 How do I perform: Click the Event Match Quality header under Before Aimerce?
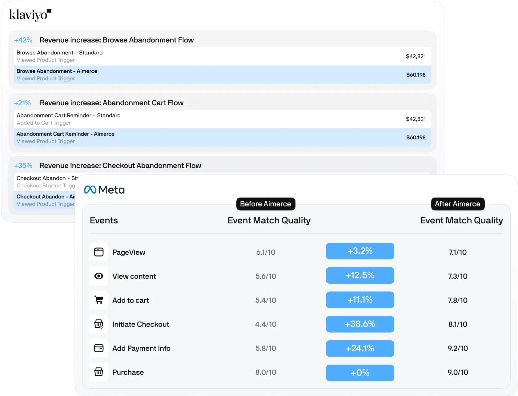coord(269,221)
